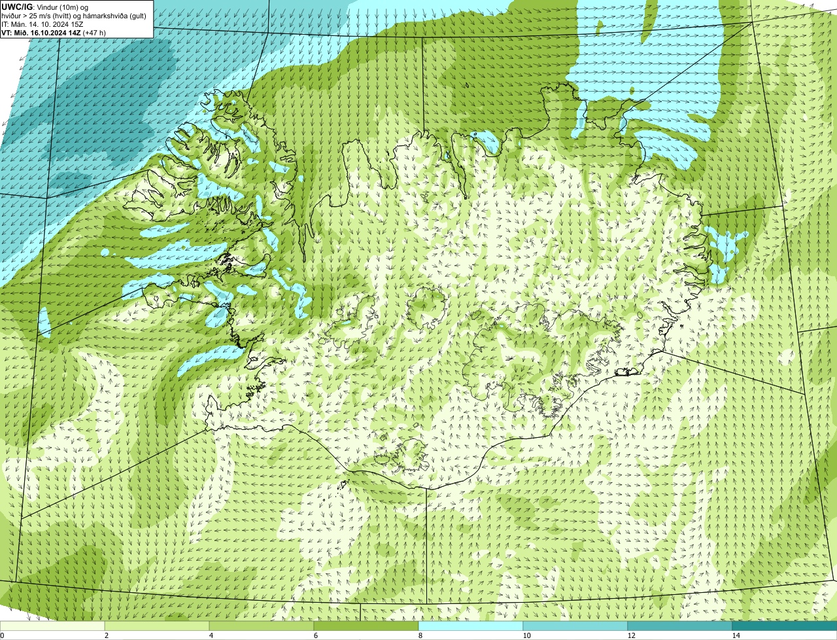Click the light cyan 8–10 m/s colour band
The height and width of the screenshot is (640, 837).
[x=471, y=626]
